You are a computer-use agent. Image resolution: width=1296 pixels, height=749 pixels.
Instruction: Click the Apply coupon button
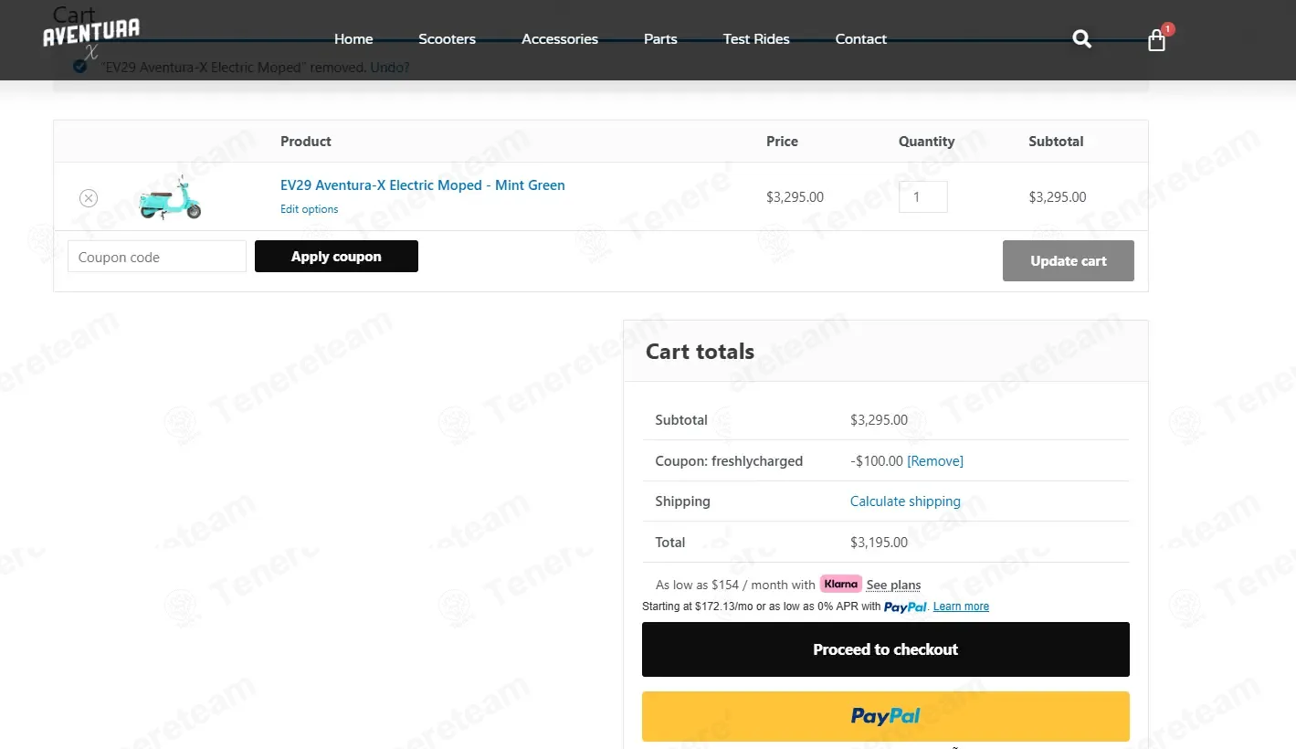click(336, 257)
